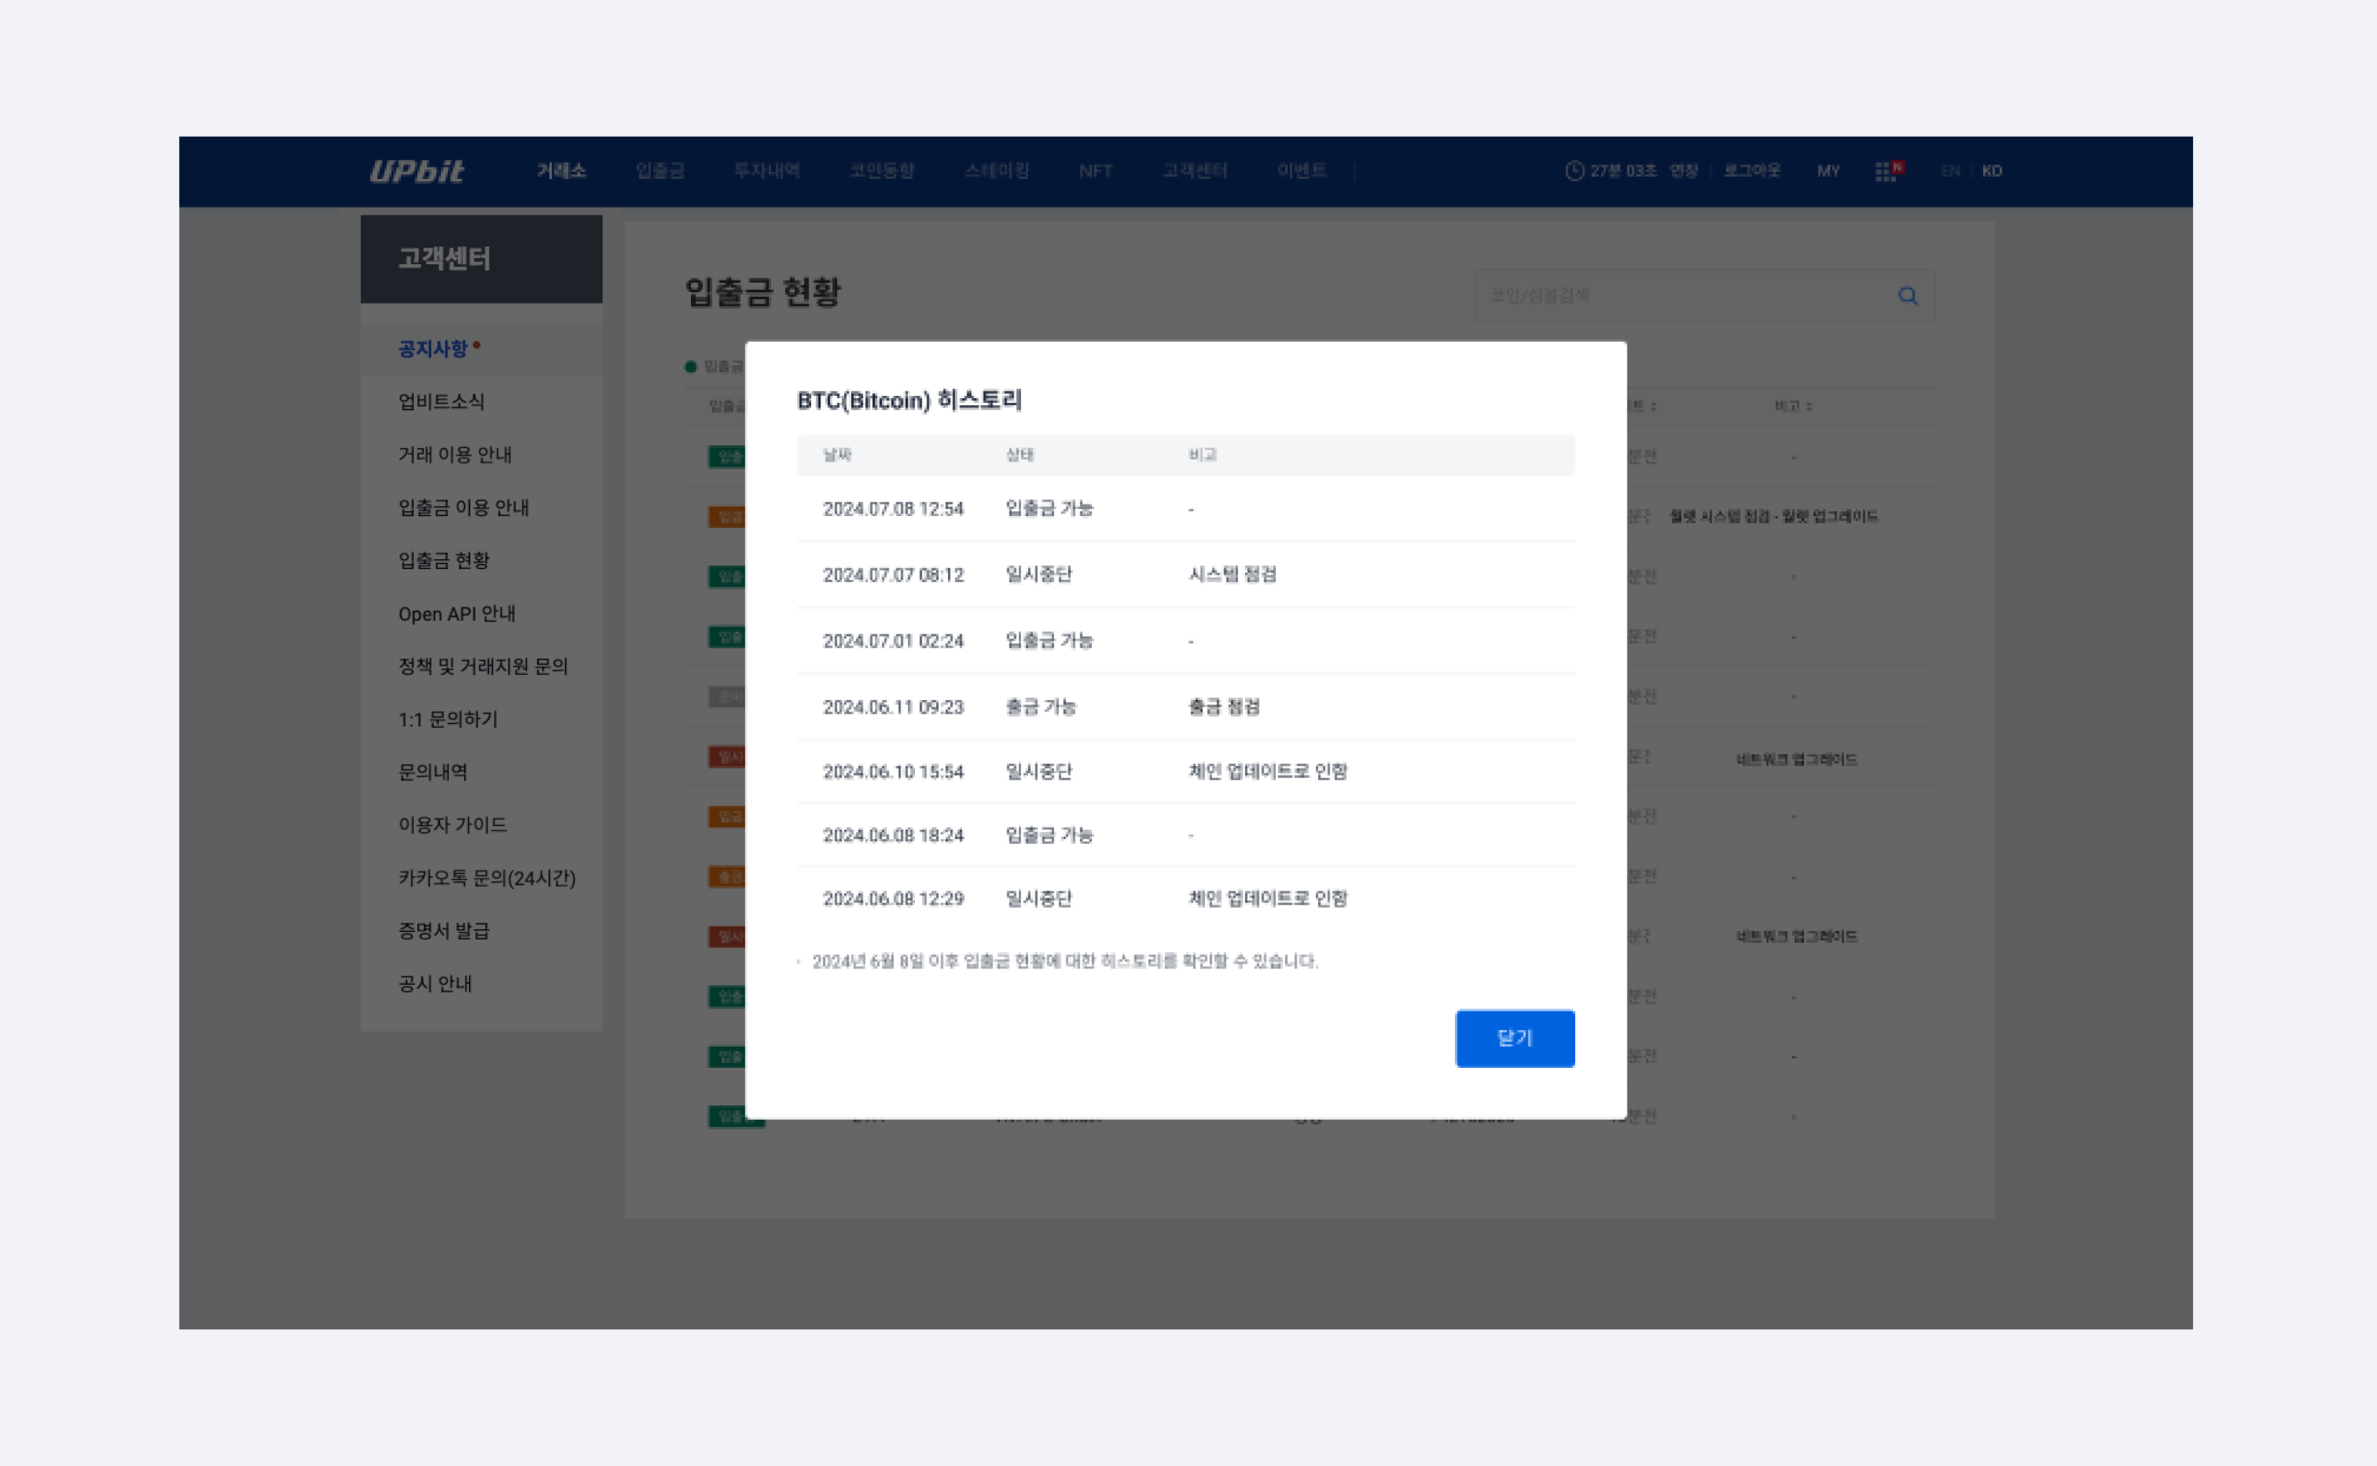2377x1466 pixels.
Task: Click the date 2024.06.08 18:24
Action: click(894, 835)
